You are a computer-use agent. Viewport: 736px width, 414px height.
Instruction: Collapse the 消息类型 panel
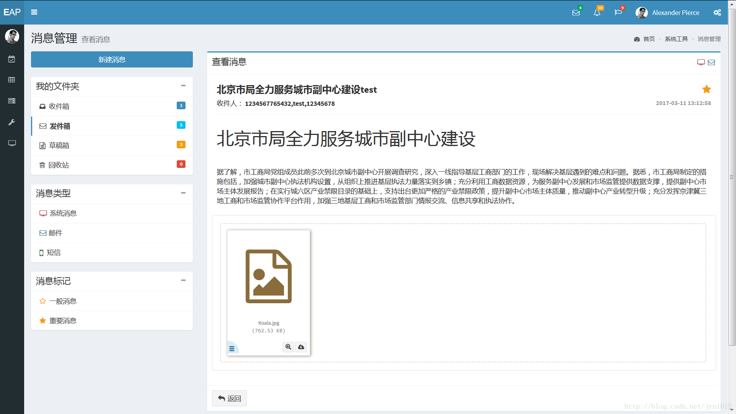(x=183, y=193)
